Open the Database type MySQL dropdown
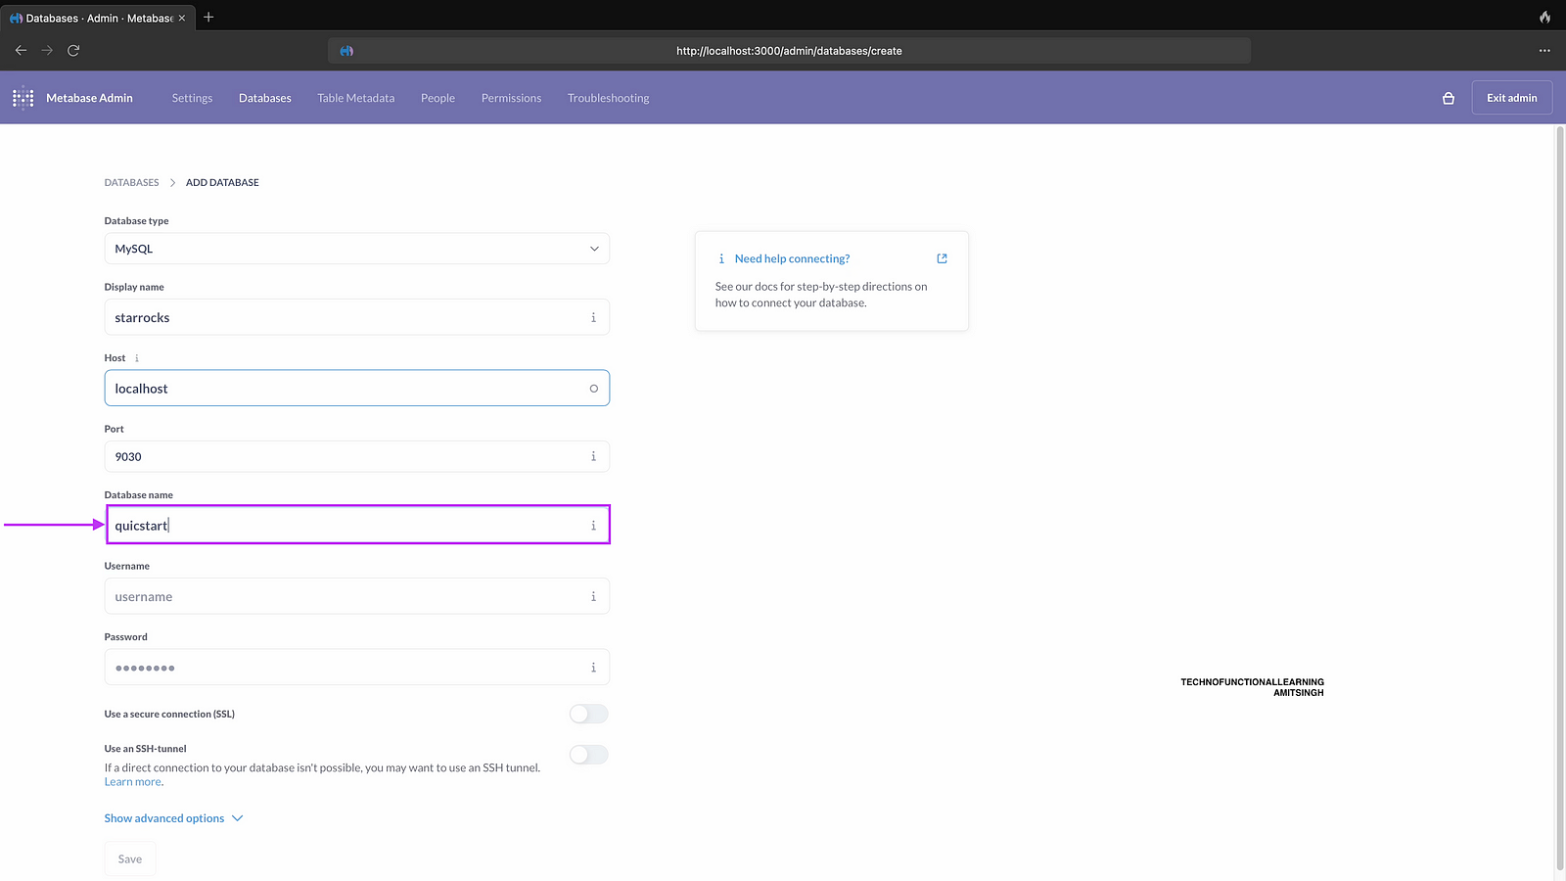The width and height of the screenshot is (1566, 881). pyautogui.click(x=356, y=249)
